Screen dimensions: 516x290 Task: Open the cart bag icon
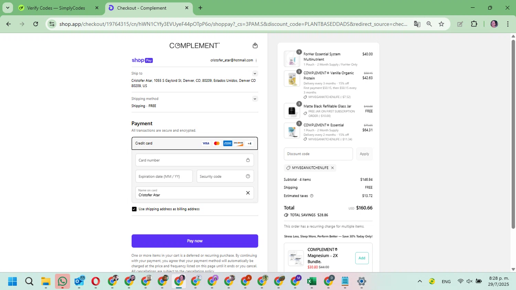[x=255, y=46]
